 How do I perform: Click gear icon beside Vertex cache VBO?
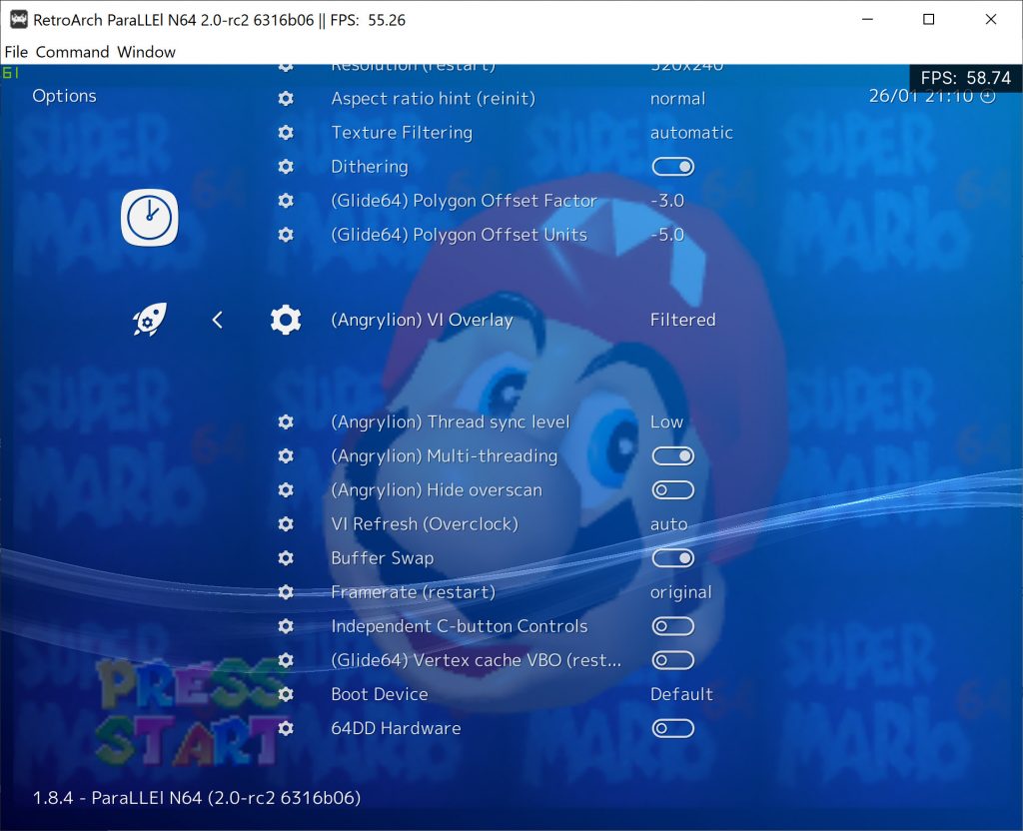tap(286, 660)
